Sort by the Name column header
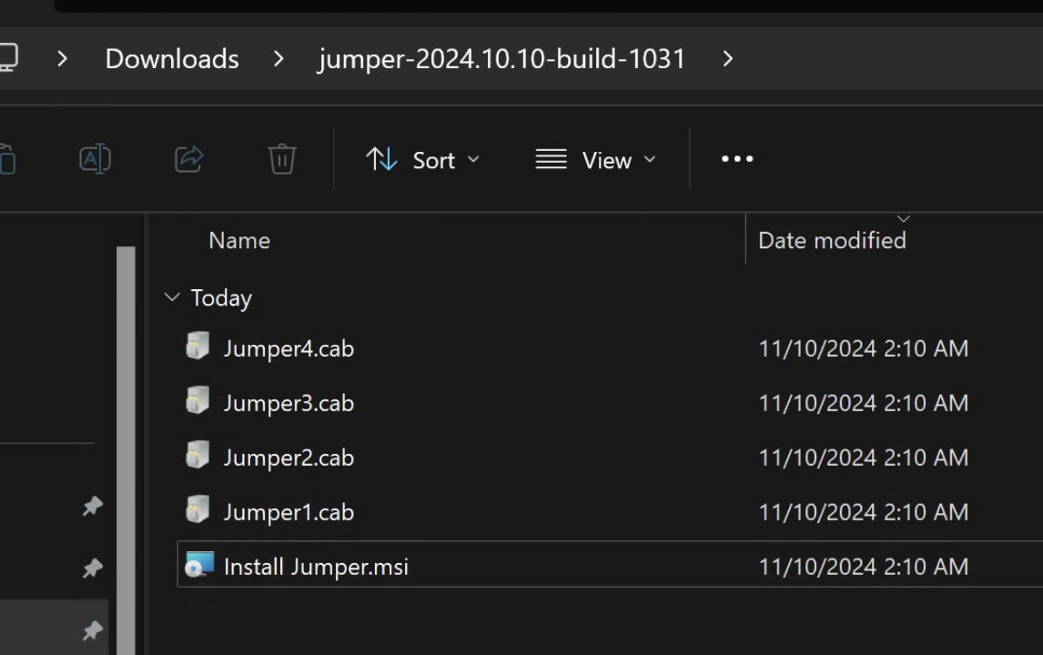This screenshot has width=1043, height=655. pyautogui.click(x=239, y=240)
